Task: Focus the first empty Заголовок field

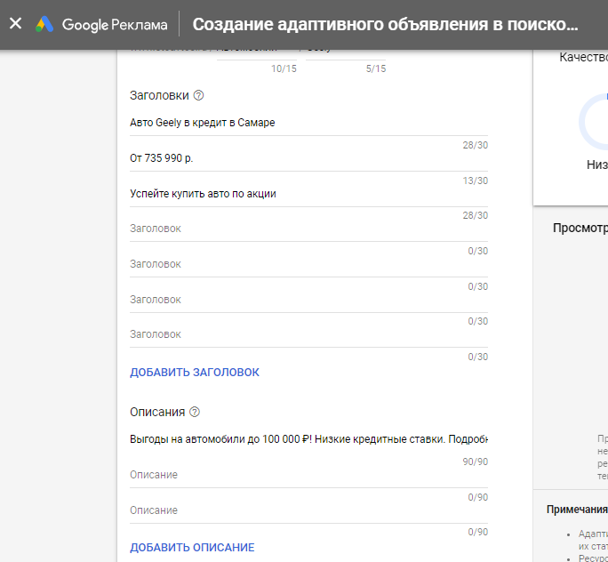Action: (308, 229)
